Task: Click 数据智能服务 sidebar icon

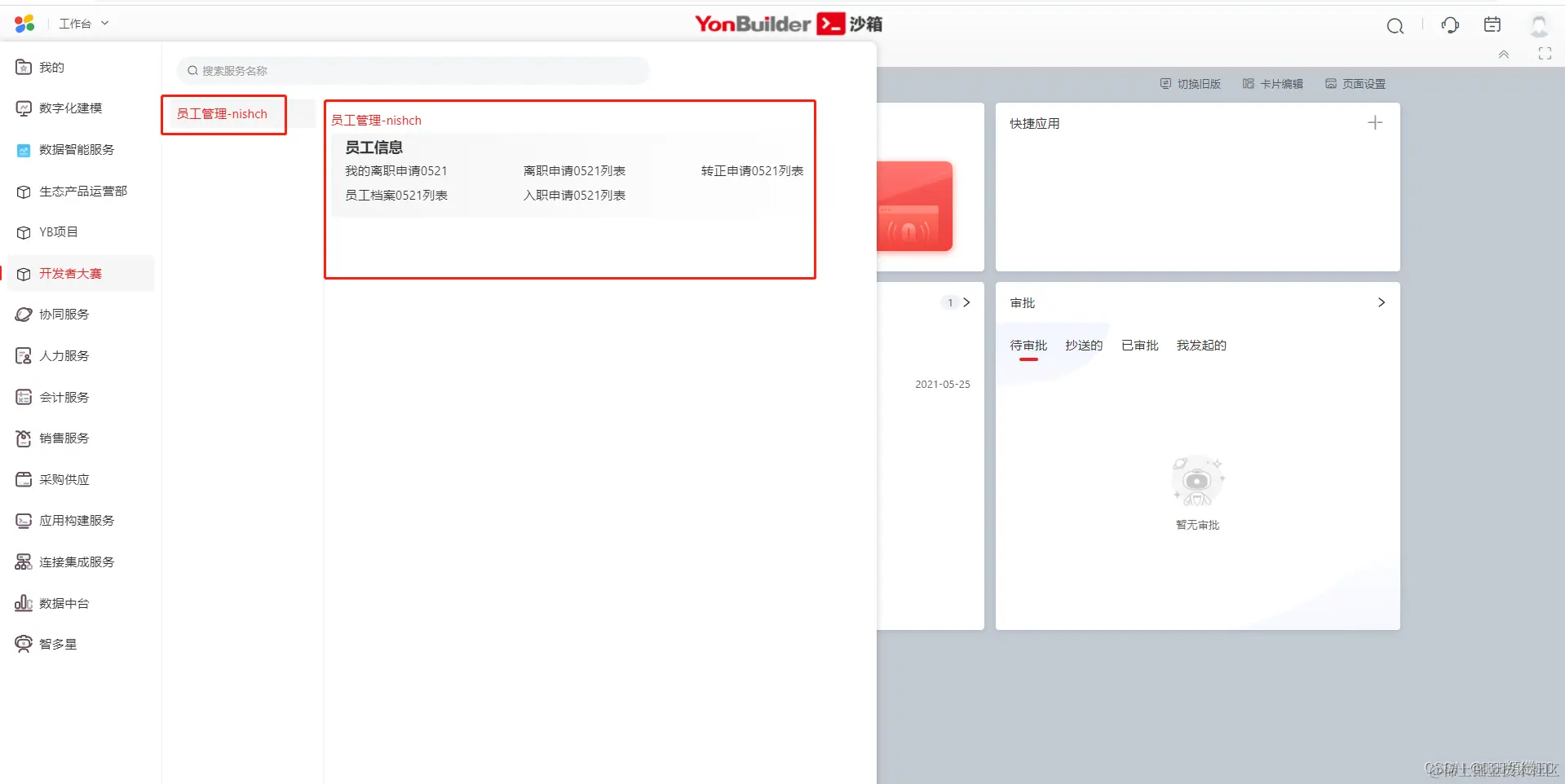Action: [x=24, y=150]
